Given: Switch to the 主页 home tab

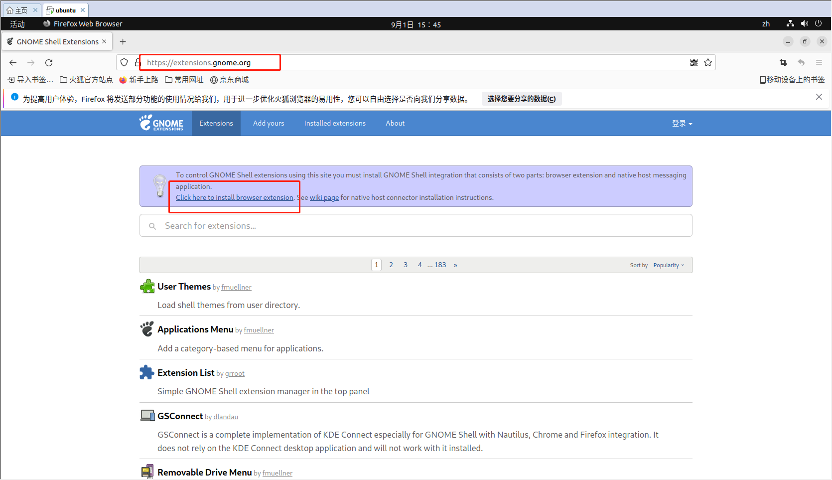Looking at the screenshot, I should 21,10.
